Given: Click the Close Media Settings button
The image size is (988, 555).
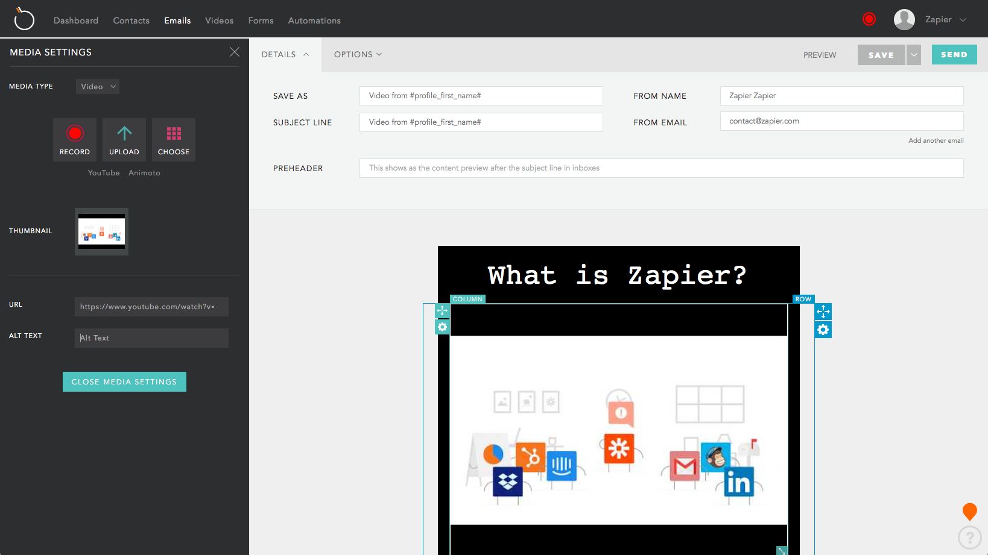Looking at the screenshot, I should [x=124, y=382].
